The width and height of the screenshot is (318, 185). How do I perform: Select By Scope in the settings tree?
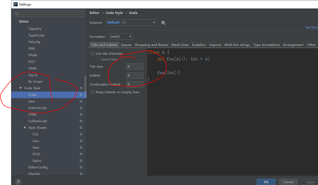[x=35, y=82]
